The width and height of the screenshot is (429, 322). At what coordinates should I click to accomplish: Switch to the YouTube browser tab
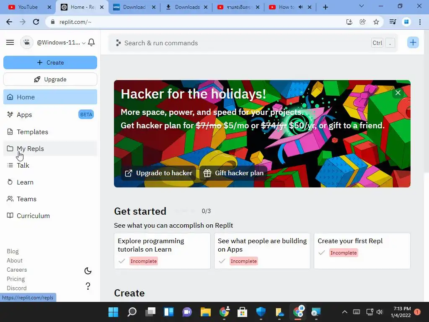coord(28,7)
